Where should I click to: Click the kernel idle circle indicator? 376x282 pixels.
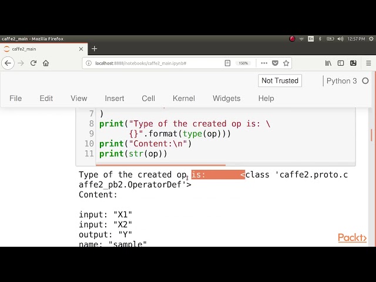tap(365, 81)
